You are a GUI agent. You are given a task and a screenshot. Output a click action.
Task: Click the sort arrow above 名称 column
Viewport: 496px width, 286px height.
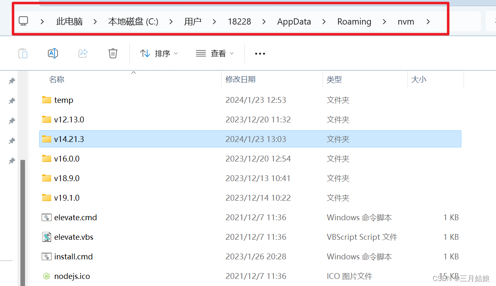pos(133,72)
